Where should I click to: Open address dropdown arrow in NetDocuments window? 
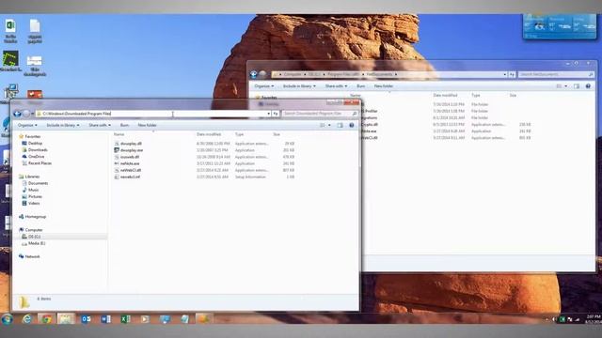[x=505, y=74]
